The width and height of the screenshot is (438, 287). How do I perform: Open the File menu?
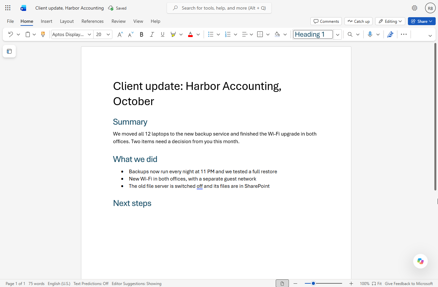(11, 21)
